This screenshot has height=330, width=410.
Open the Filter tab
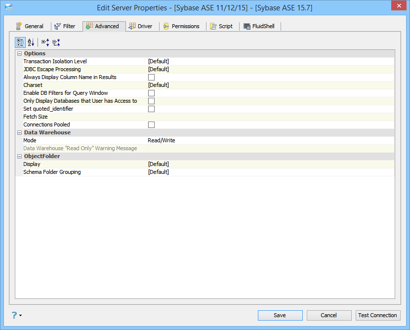pyautogui.click(x=65, y=26)
